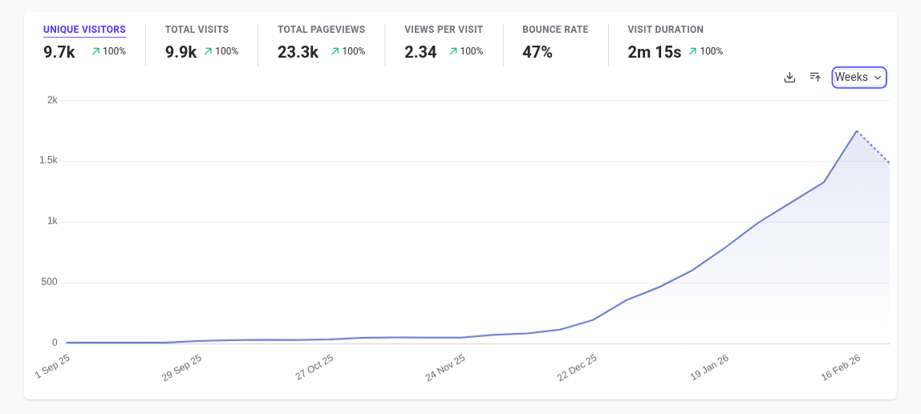Click the dotted line segment at chart end
The height and width of the screenshot is (414, 921).
pyautogui.click(x=874, y=147)
